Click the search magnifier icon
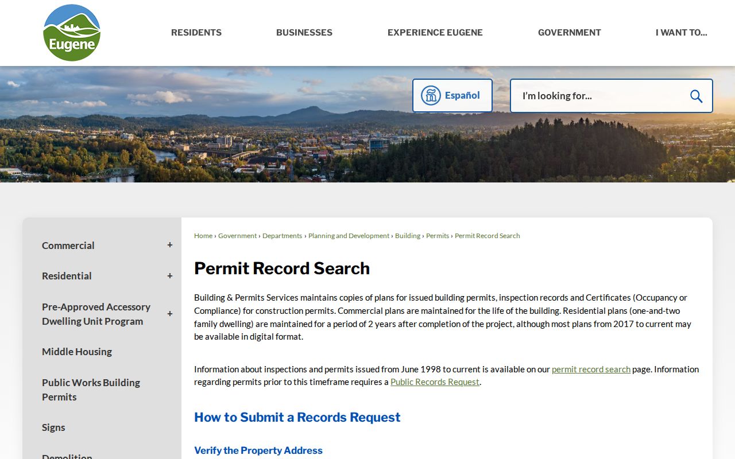The width and height of the screenshot is (735, 459). click(x=696, y=96)
